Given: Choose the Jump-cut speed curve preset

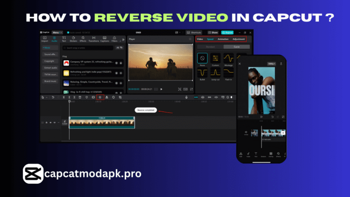Looking at the screenshot, I should pyautogui.click(x=216, y=73).
